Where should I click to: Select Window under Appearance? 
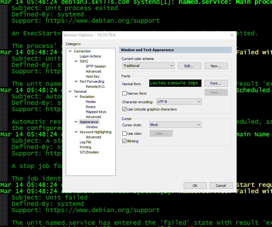pos(92,127)
